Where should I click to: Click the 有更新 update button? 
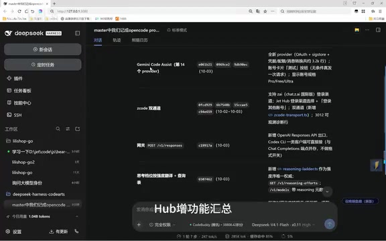click(x=58, y=232)
